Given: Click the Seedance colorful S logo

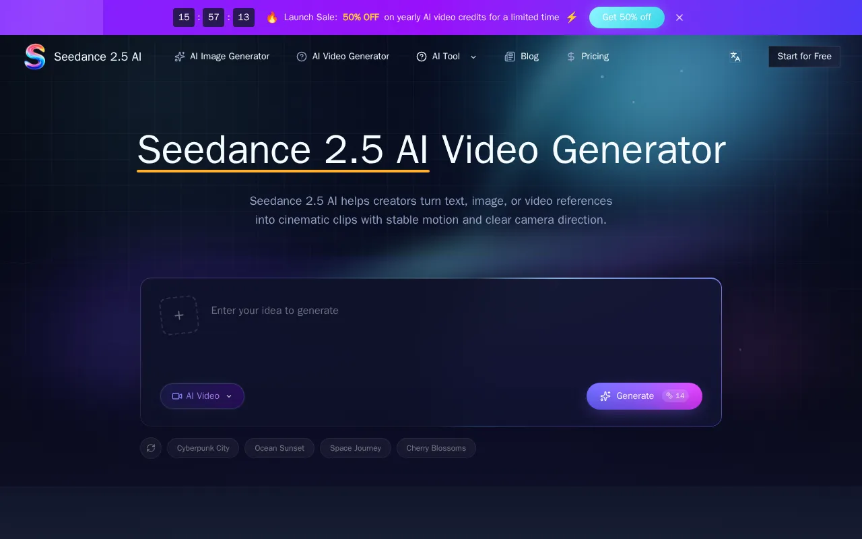Looking at the screenshot, I should pyautogui.click(x=35, y=57).
